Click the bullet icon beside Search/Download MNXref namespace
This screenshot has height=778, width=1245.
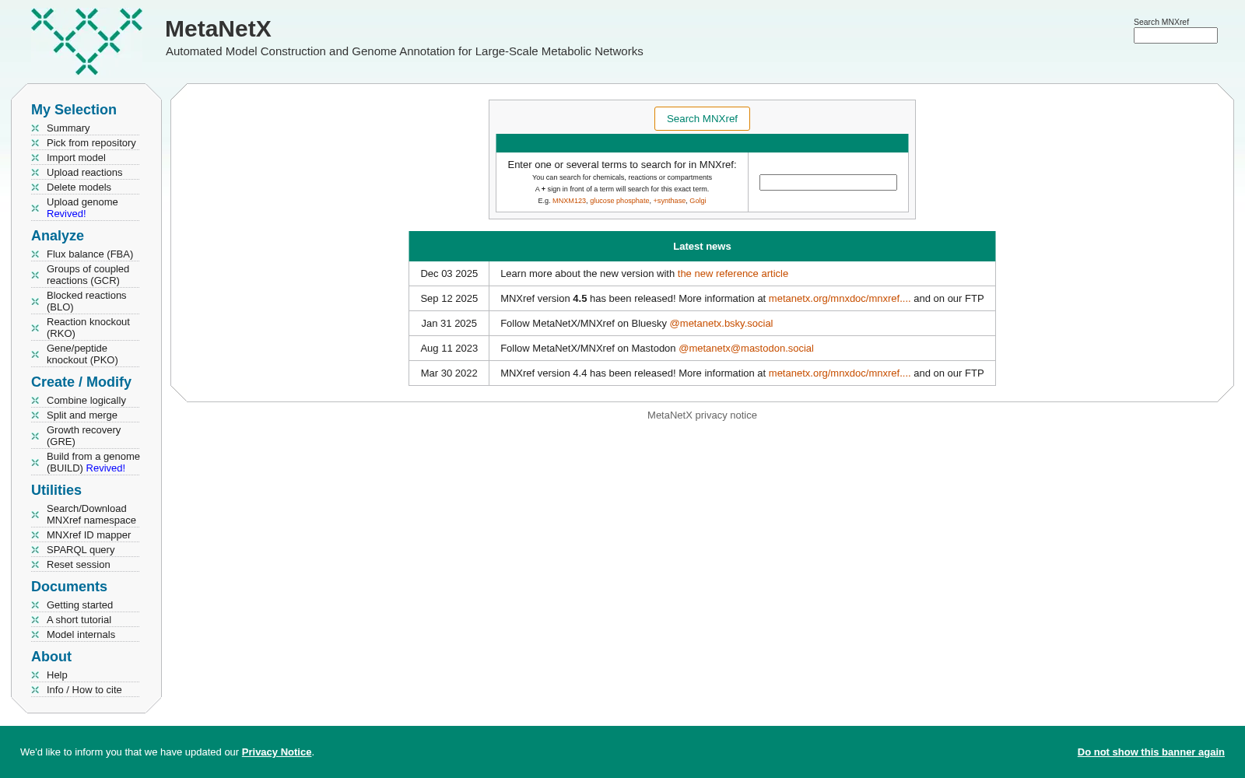[x=35, y=514]
